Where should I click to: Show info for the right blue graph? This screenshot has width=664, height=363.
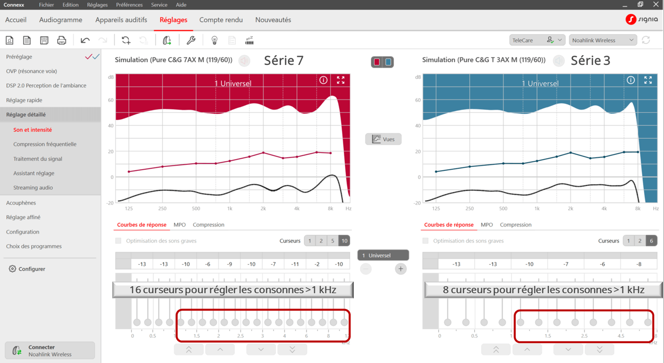(x=630, y=80)
